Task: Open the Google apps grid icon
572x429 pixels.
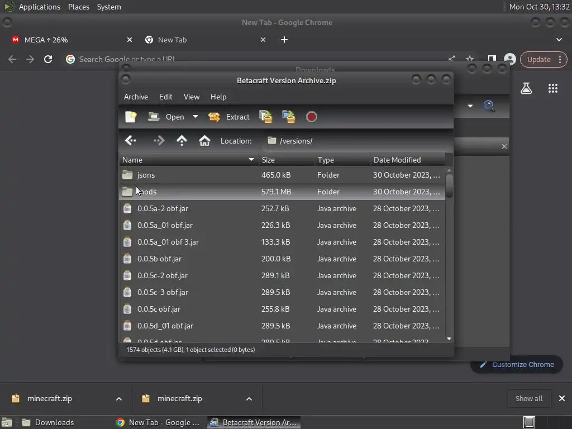Action: pos(552,88)
